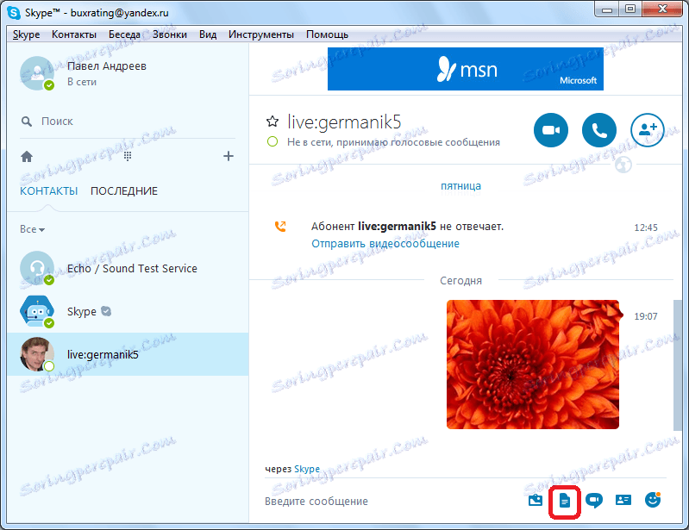Open the Звонки menu
The height and width of the screenshot is (530, 689).
(x=170, y=34)
